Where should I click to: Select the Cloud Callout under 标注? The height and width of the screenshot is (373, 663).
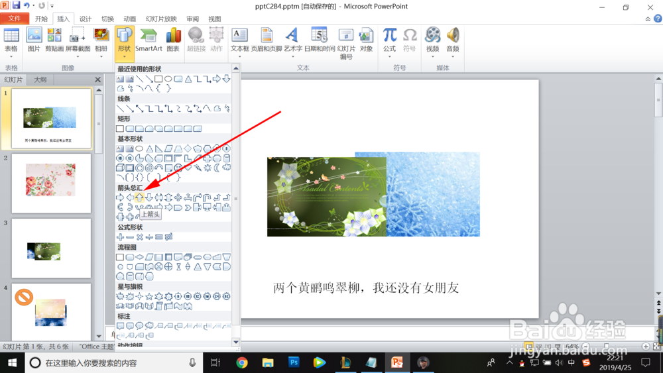(x=149, y=326)
